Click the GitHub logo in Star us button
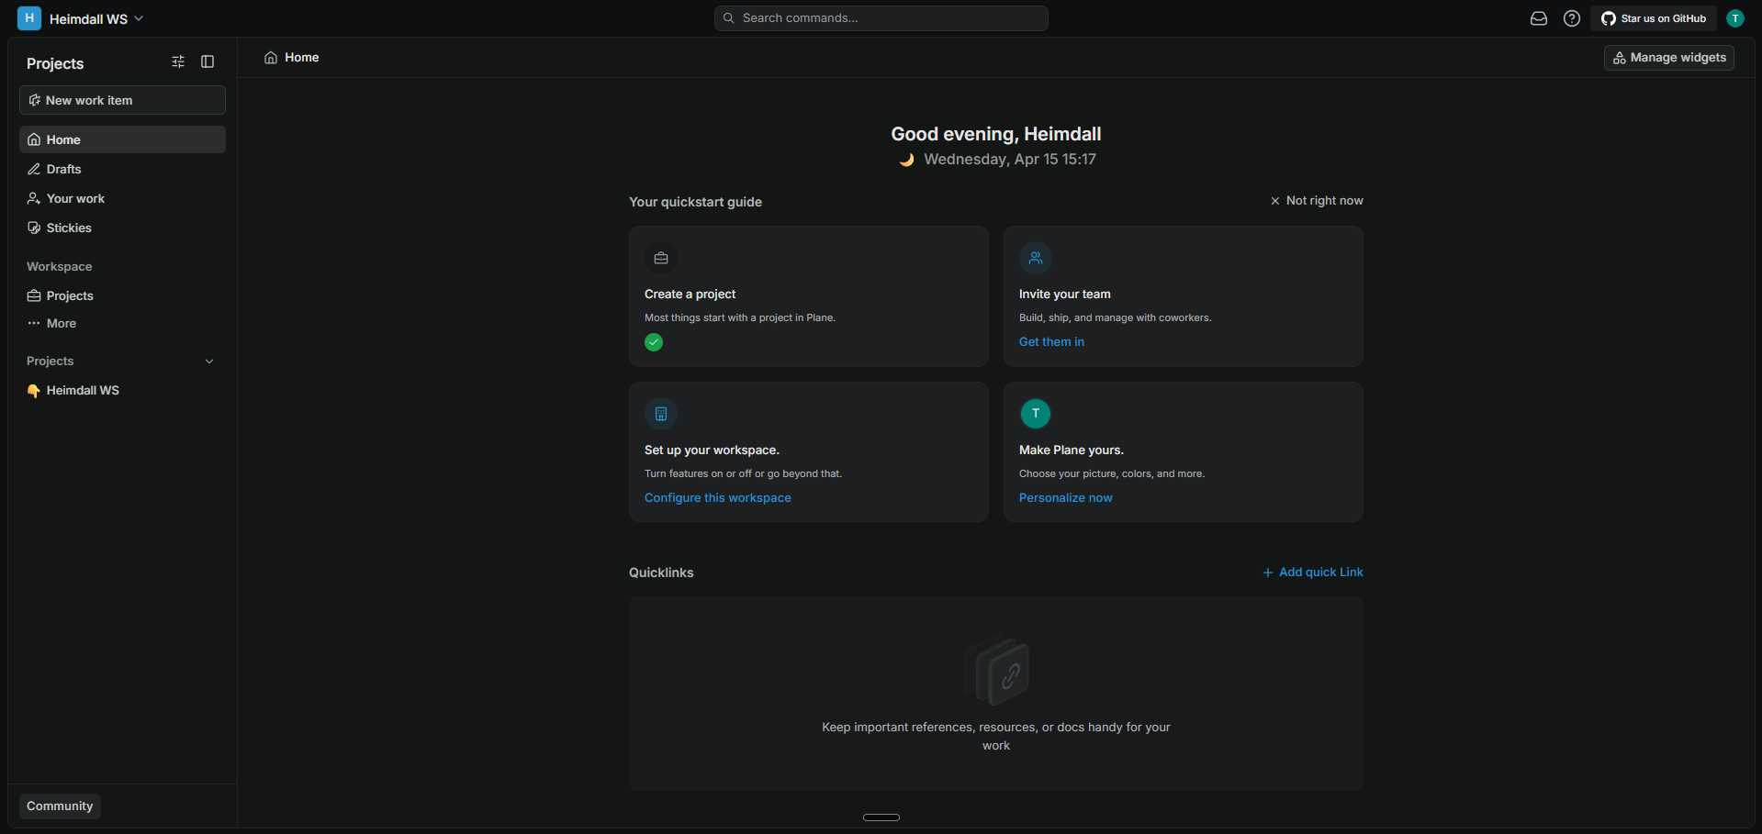This screenshot has width=1762, height=834. tap(1609, 18)
